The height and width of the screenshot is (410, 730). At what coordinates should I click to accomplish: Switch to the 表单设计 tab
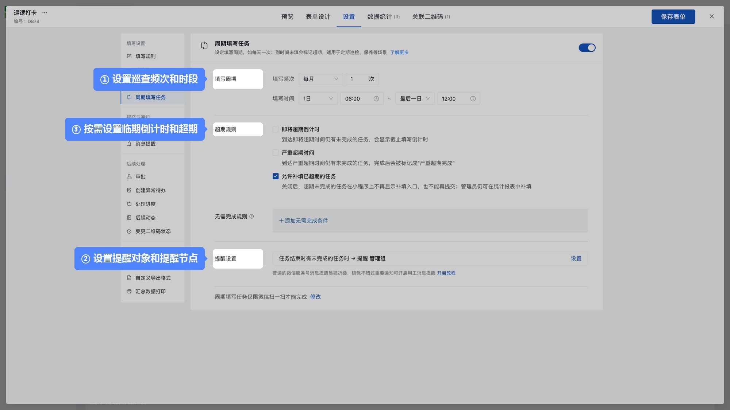pos(318,17)
